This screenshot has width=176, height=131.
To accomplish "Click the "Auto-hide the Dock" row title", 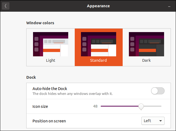I will [x=50, y=89].
